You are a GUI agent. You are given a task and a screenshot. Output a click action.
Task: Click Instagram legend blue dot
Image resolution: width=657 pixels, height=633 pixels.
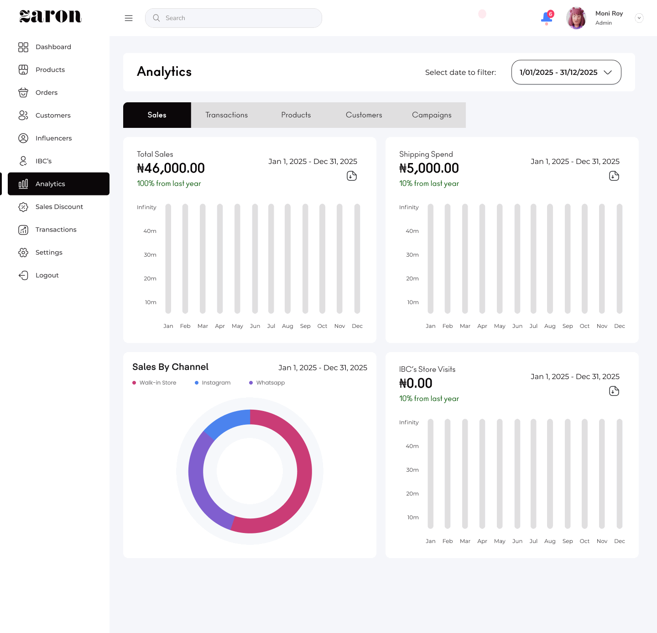pos(197,383)
